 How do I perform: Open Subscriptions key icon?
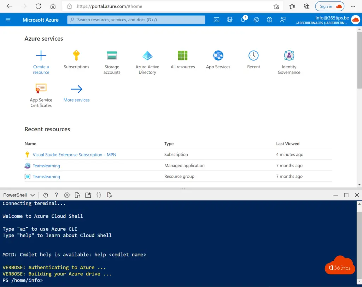pyautogui.click(x=76, y=56)
